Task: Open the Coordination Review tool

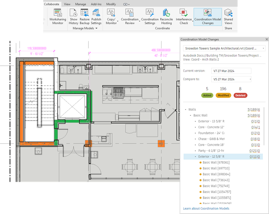Action: click(130, 17)
